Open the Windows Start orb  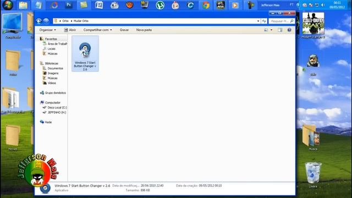[7, 5]
